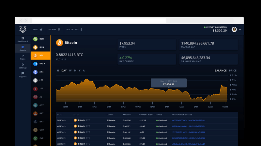Open transaction link 17157601f2c307c2
Viewport: 261px width, 146px height.
189,132
